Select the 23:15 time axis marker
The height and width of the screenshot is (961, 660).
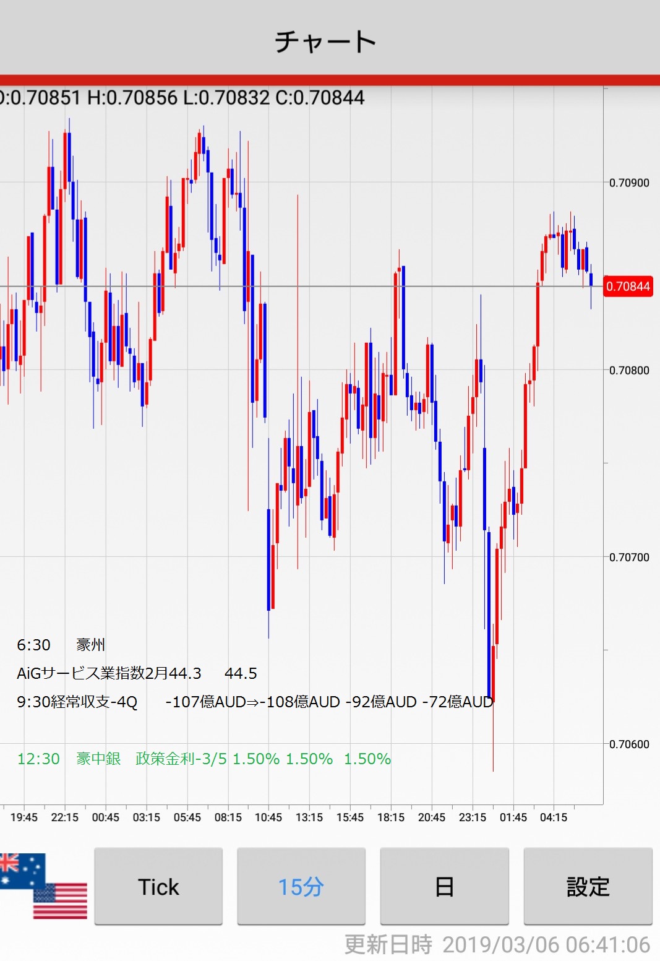[x=473, y=817]
